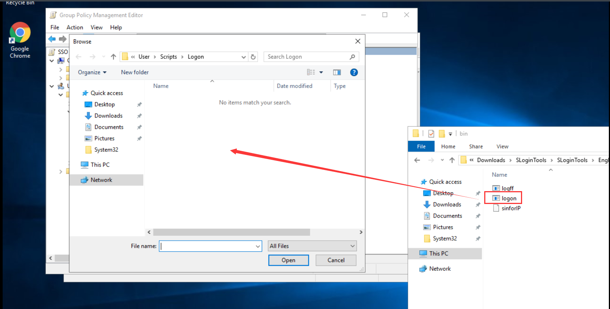This screenshot has width=610, height=309.
Task: Select Network in Browse navigation pane
Action: pyautogui.click(x=101, y=180)
